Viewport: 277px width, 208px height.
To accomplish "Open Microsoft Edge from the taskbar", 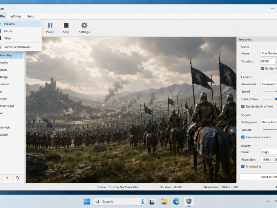I will pyautogui.click(x=176, y=202).
